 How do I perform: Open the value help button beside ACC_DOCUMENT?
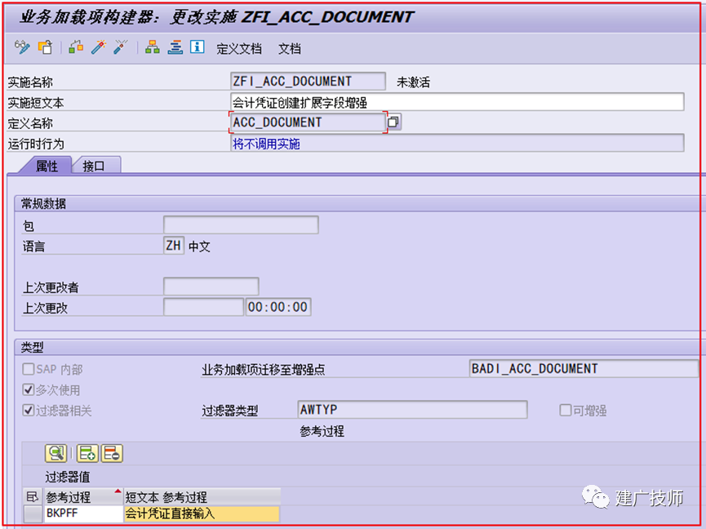(x=394, y=122)
